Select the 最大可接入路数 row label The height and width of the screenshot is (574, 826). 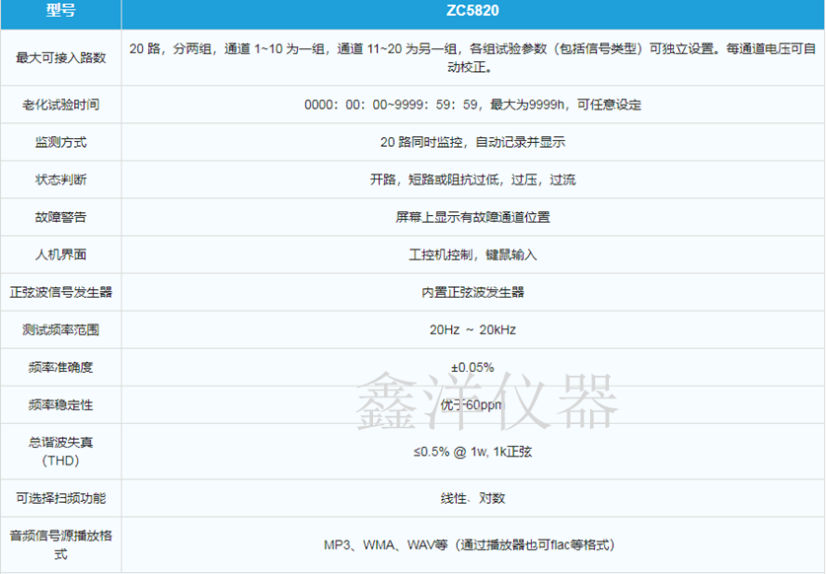60,57
